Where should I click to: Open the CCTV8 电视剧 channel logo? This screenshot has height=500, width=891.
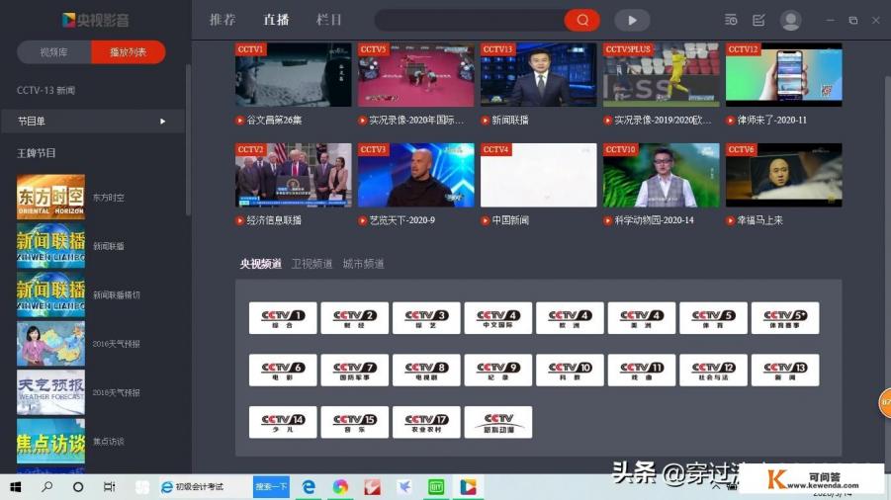pos(426,370)
